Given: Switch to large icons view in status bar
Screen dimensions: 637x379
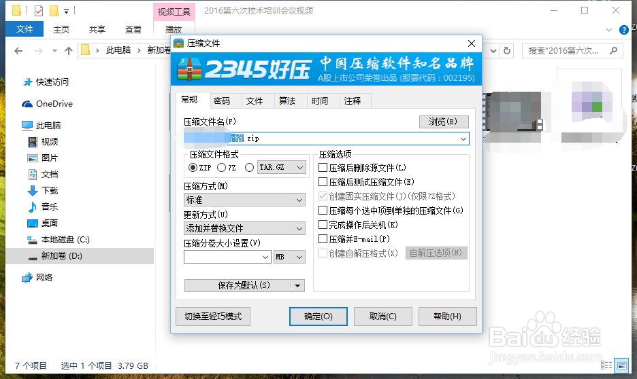Looking at the screenshot, I should tap(621, 365).
